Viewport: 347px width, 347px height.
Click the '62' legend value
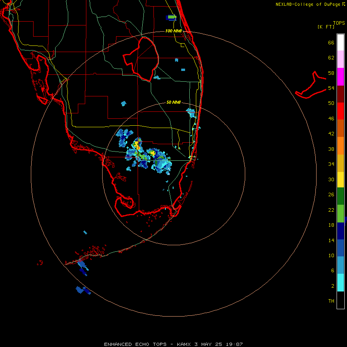tap(331, 58)
